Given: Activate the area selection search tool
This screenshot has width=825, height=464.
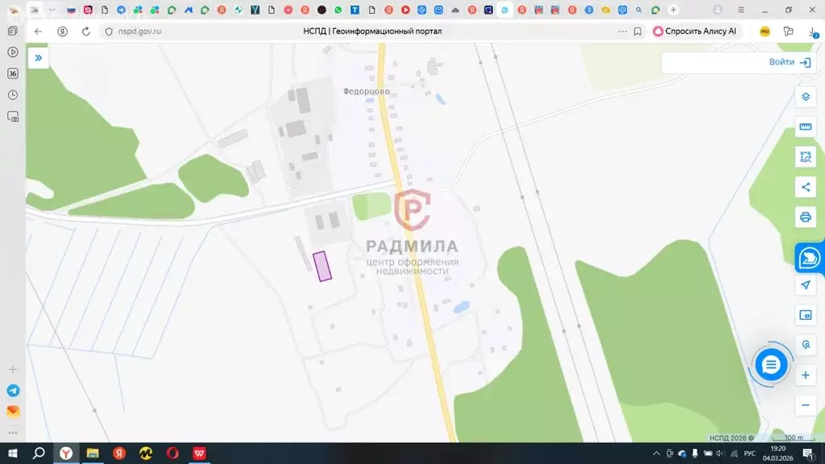Looking at the screenshot, I should [805, 157].
